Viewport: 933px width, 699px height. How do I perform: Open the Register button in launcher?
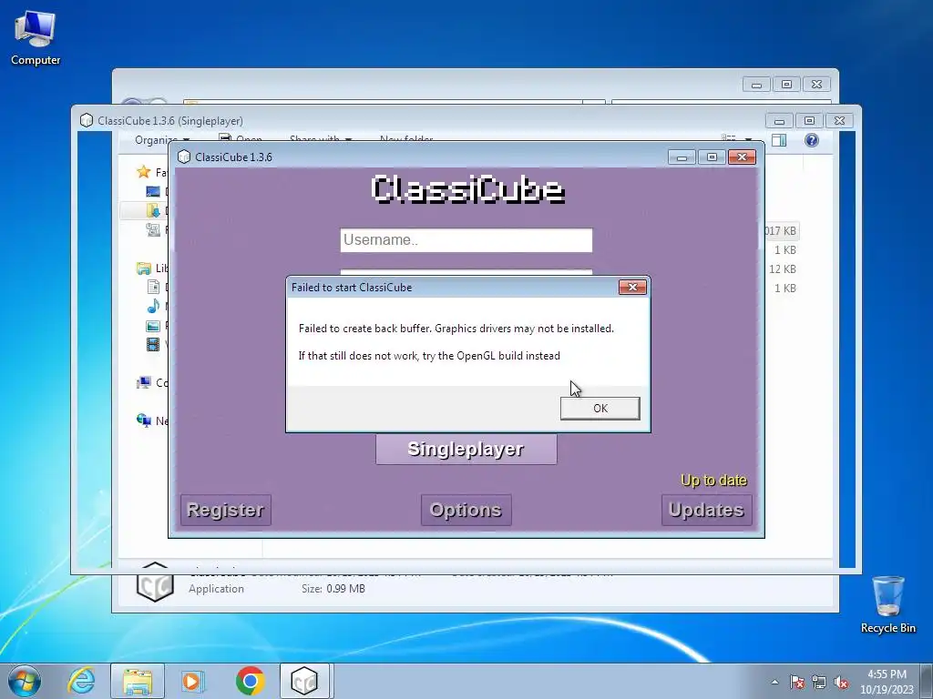(x=226, y=510)
